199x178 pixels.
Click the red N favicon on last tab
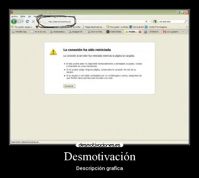coord(164,32)
